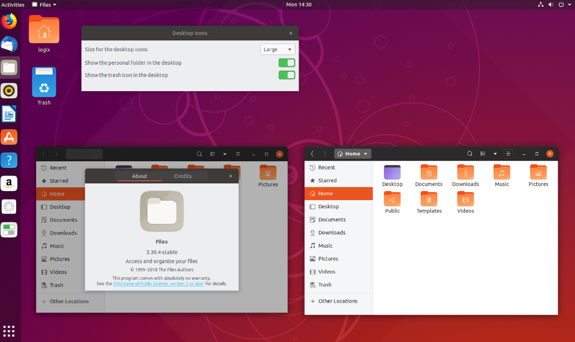Open Amazon launcher in the dock

[x=9, y=183]
